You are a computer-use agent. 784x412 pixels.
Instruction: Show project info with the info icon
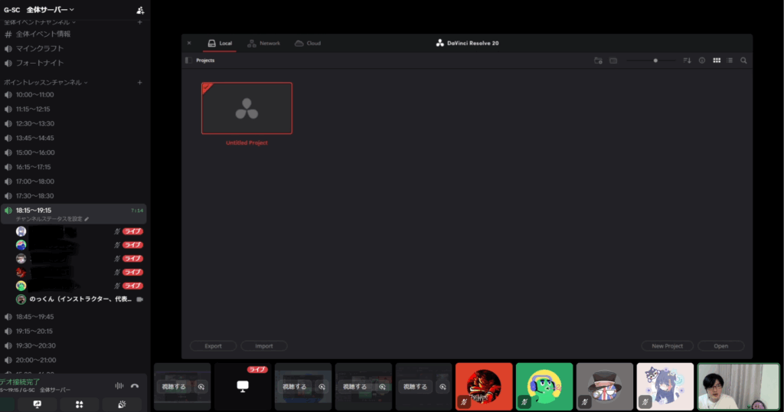coord(701,60)
